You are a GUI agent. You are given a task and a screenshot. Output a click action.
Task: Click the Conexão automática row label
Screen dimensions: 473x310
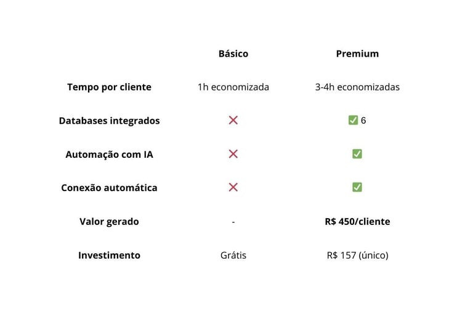(x=109, y=188)
